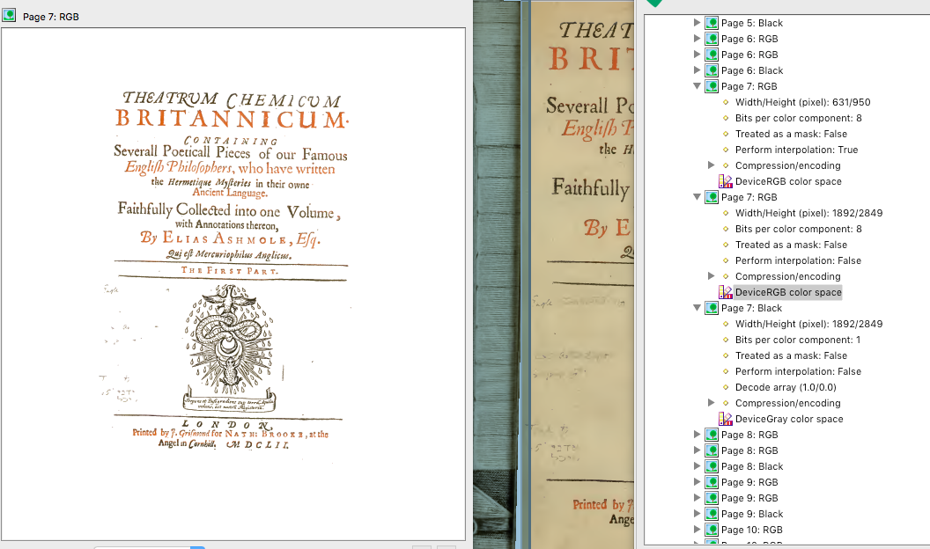Click the zoomed yellowed page image in the middle pane
Image resolution: width=930 pixels, height=549 pixels.
point(554,274)
